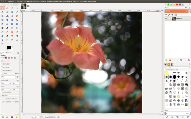Toggle lock pixels brush icon

169,15
